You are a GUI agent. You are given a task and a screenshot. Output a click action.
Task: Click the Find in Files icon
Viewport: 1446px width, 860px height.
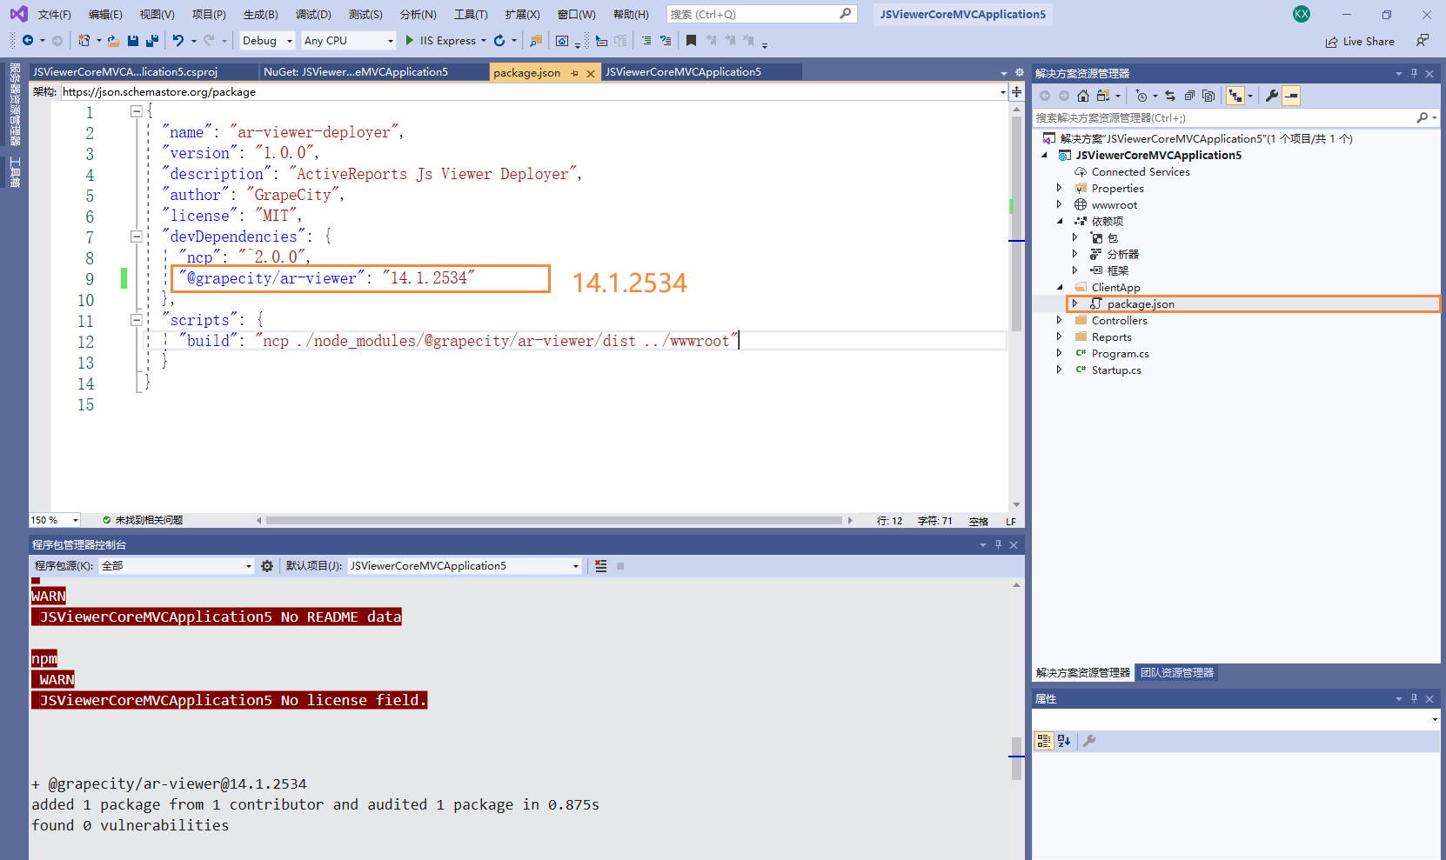(x=536, y=41)
